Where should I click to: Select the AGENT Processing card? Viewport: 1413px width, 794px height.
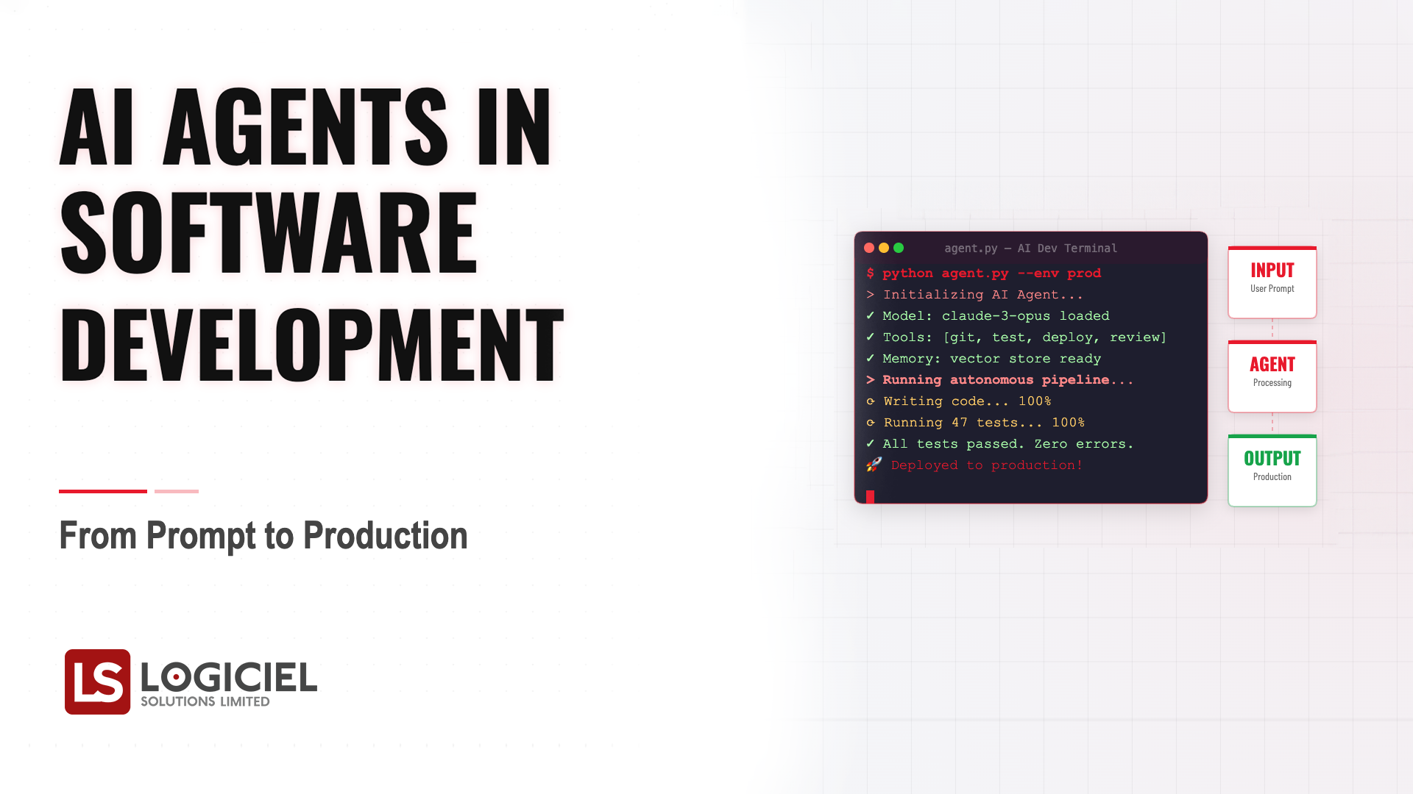(1272, 376)
